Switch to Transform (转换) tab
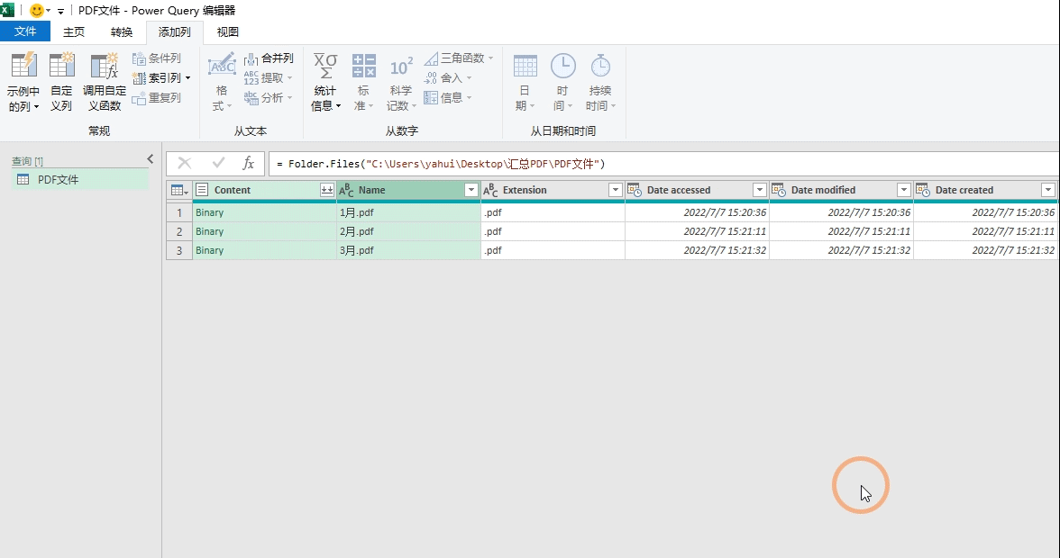Viewport: 1060px width, 558px height. click(x=122, y=31)
